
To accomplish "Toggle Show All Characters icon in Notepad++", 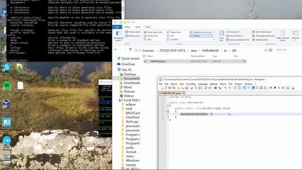I will (249, 88).
